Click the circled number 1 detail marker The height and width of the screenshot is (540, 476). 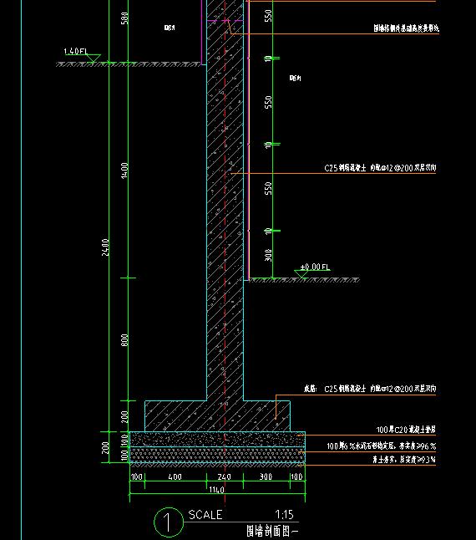tap(169, 522)
